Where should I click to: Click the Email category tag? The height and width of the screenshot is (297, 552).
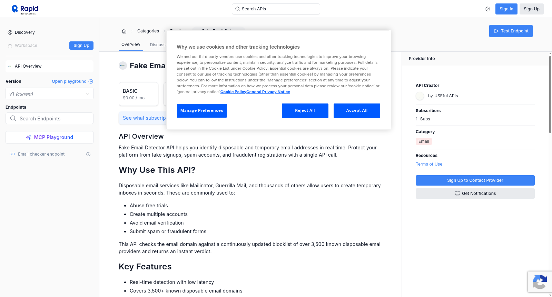tap(424, 141)
